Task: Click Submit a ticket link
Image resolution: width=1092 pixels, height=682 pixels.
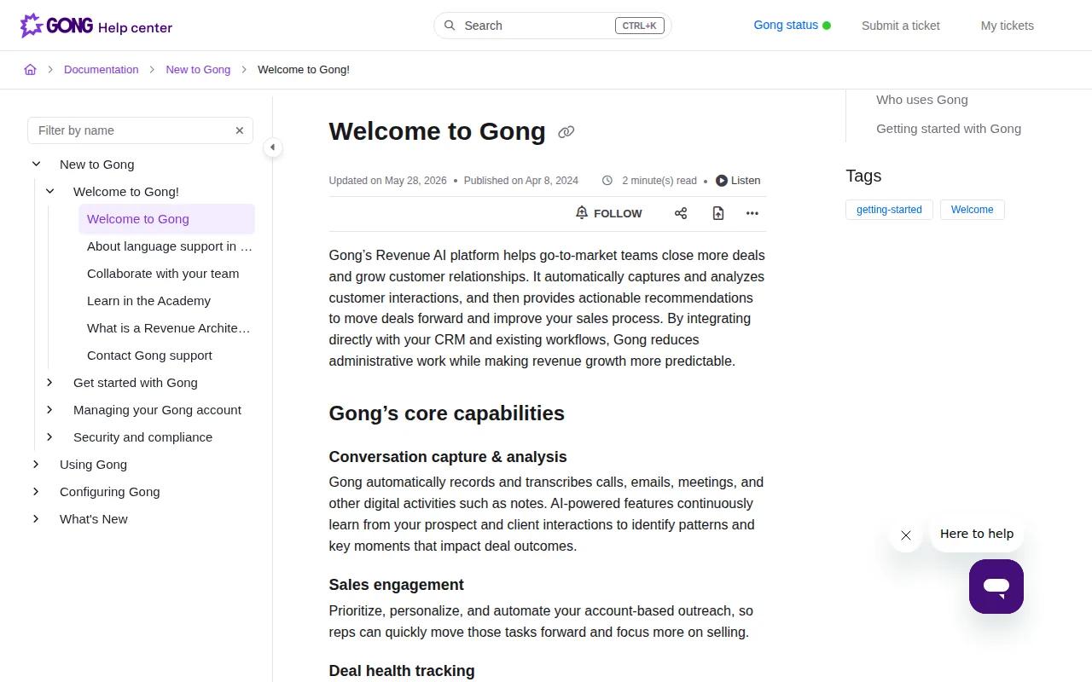Action: (x=901, y=26)
